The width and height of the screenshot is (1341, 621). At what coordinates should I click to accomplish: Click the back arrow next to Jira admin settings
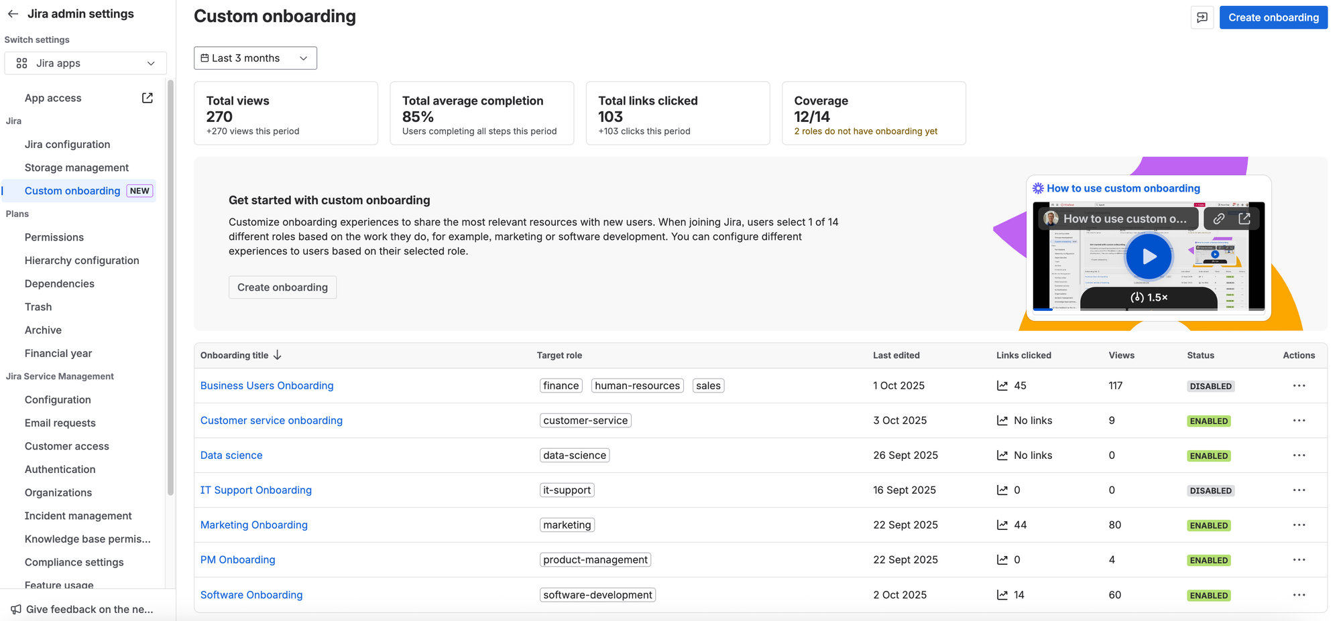[x=12, y=13]
